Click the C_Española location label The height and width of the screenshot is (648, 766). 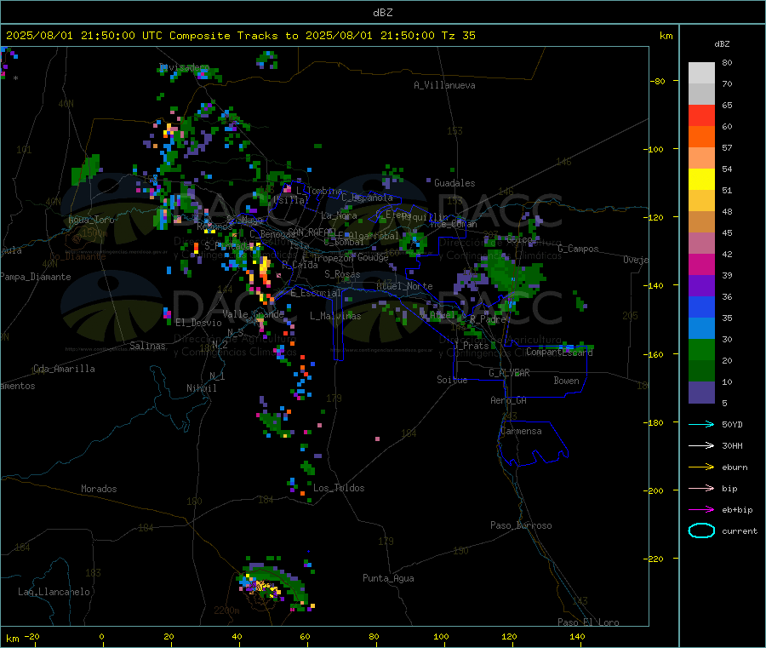(367, 198)
